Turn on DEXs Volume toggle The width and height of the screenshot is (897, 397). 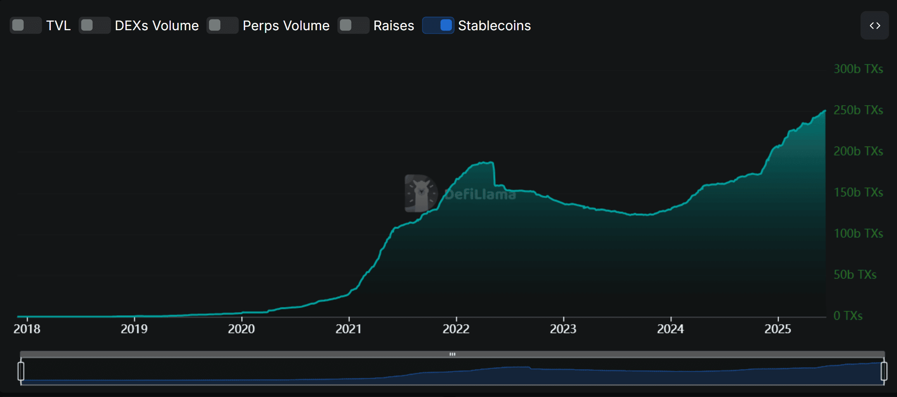pyautogui.click(x=94, y=26)
